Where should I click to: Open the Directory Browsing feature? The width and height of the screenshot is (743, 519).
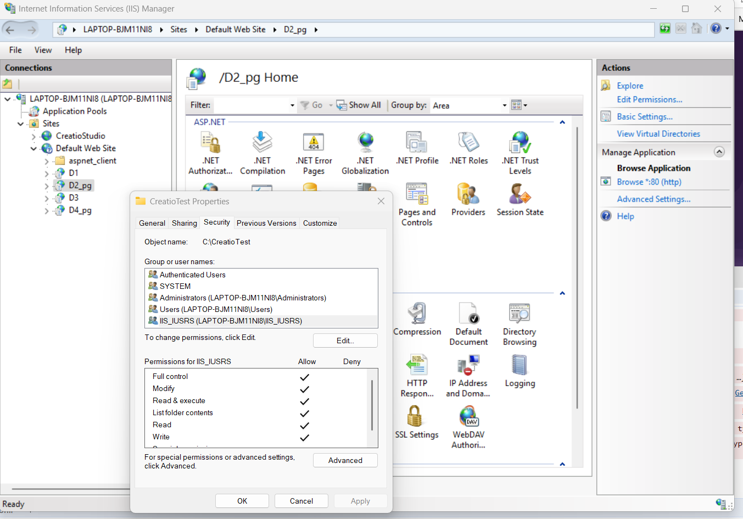(x=519, y=325)
